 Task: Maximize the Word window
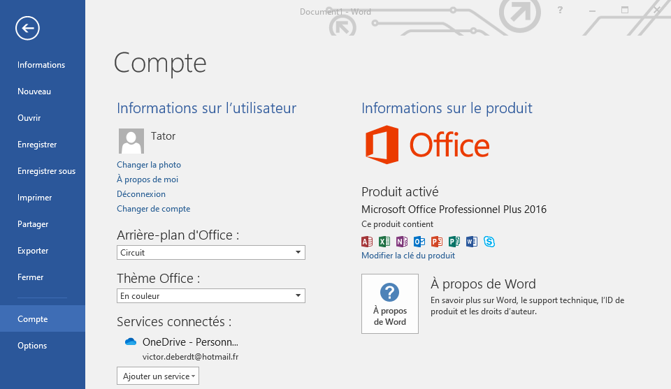625,10
